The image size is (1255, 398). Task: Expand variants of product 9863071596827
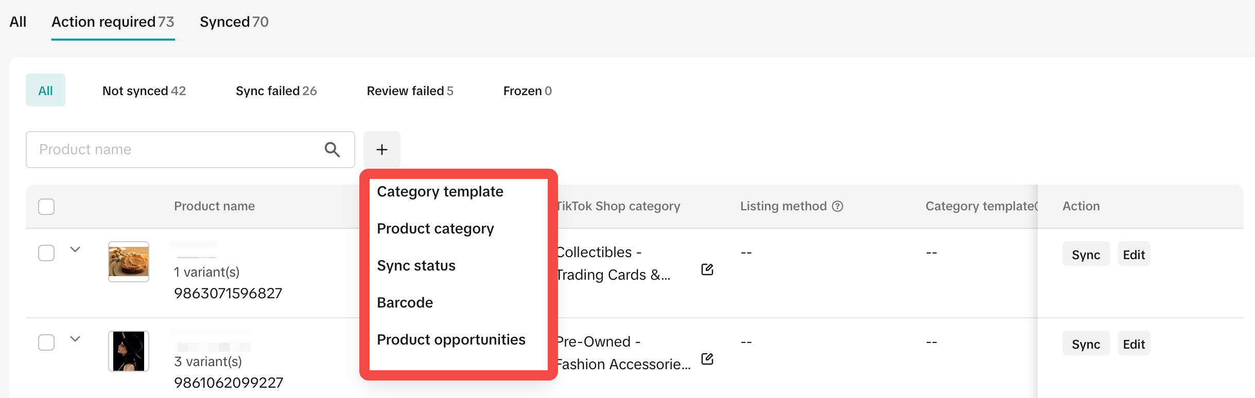[x=75, y=250]
